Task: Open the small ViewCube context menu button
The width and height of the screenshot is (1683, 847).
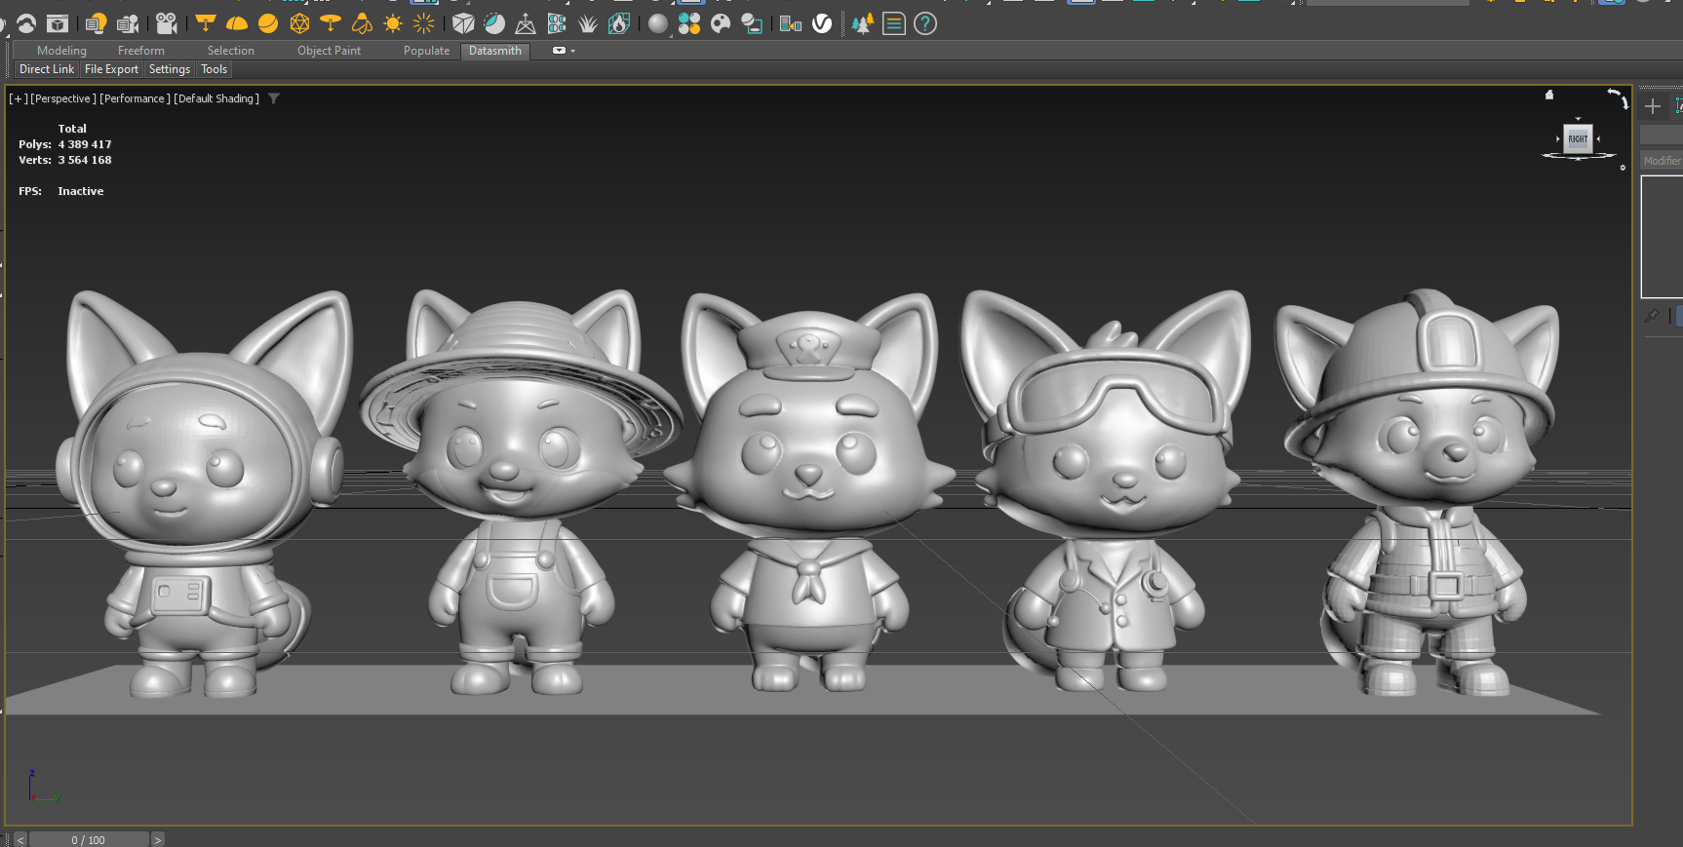Action: pyautogui.click(x=1623, y=168)
